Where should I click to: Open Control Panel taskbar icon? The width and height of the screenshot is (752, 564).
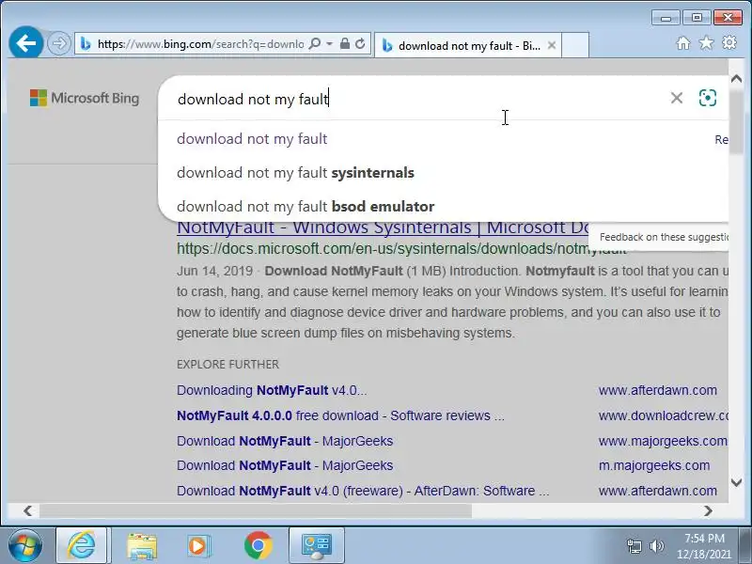[x=317, y=545]
